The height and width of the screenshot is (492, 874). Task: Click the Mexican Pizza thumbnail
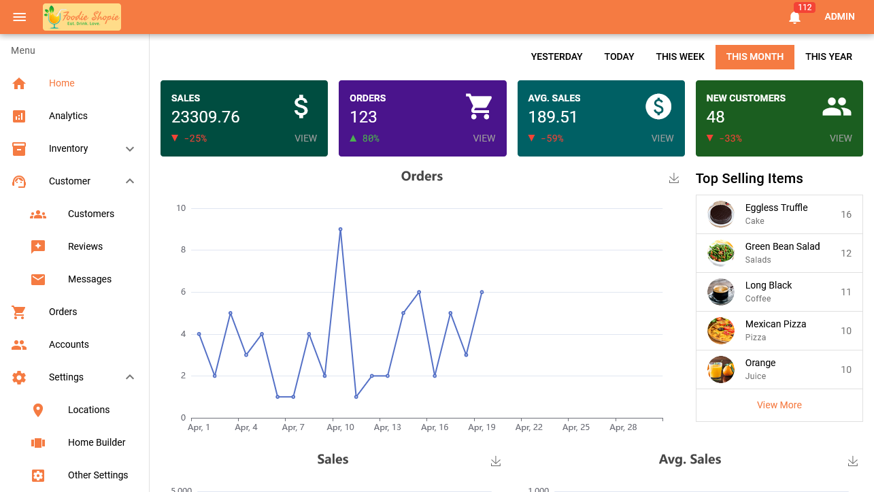click(721, 331)
